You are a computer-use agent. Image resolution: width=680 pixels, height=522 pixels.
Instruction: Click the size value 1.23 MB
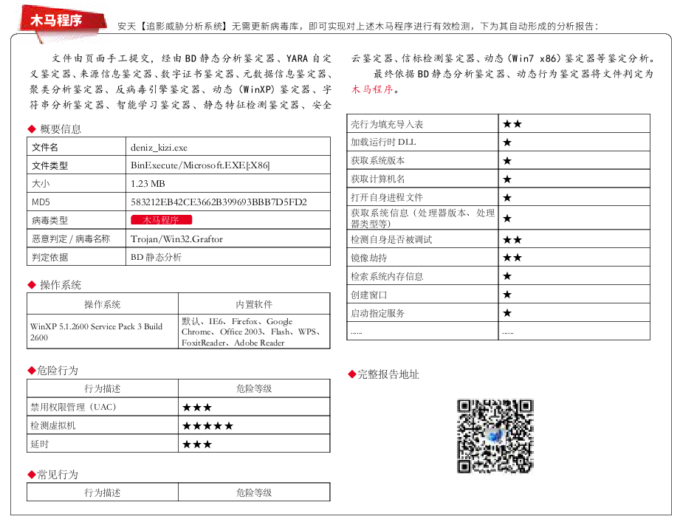[x=148, y=183]
